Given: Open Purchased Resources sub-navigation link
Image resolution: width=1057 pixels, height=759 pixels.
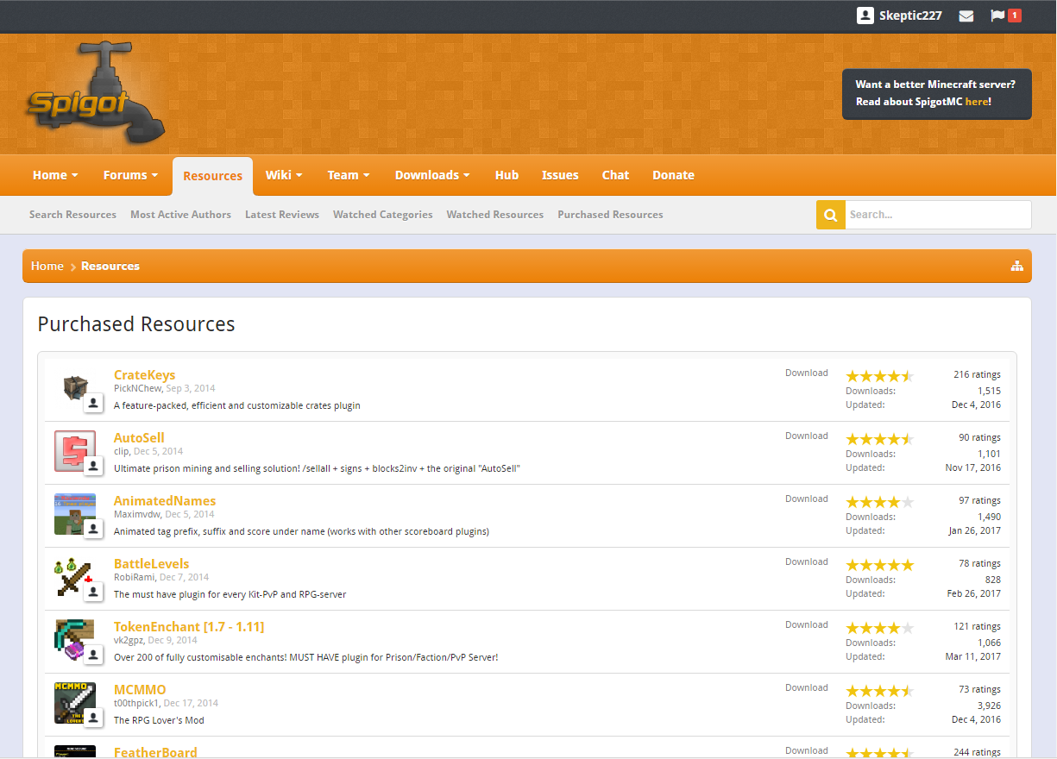Looking at the screenshot, I should pos(610,215).
